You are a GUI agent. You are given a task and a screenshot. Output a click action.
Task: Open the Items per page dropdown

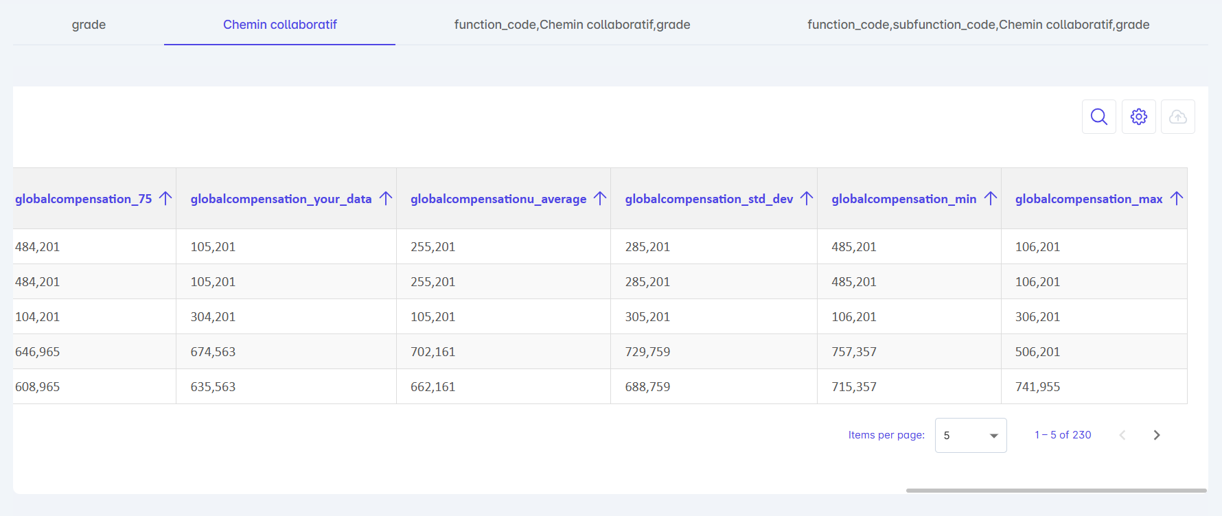click(x=970, y=435)
